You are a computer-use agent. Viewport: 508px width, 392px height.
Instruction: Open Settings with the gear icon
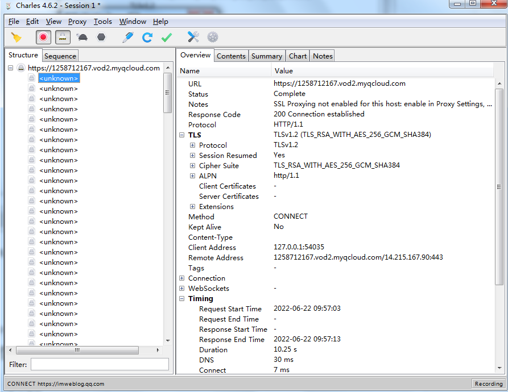[x=213, y=37]
